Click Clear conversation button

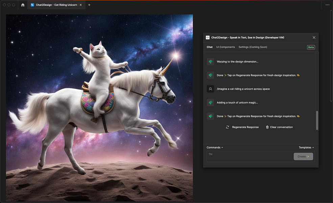tap(279, 127)
